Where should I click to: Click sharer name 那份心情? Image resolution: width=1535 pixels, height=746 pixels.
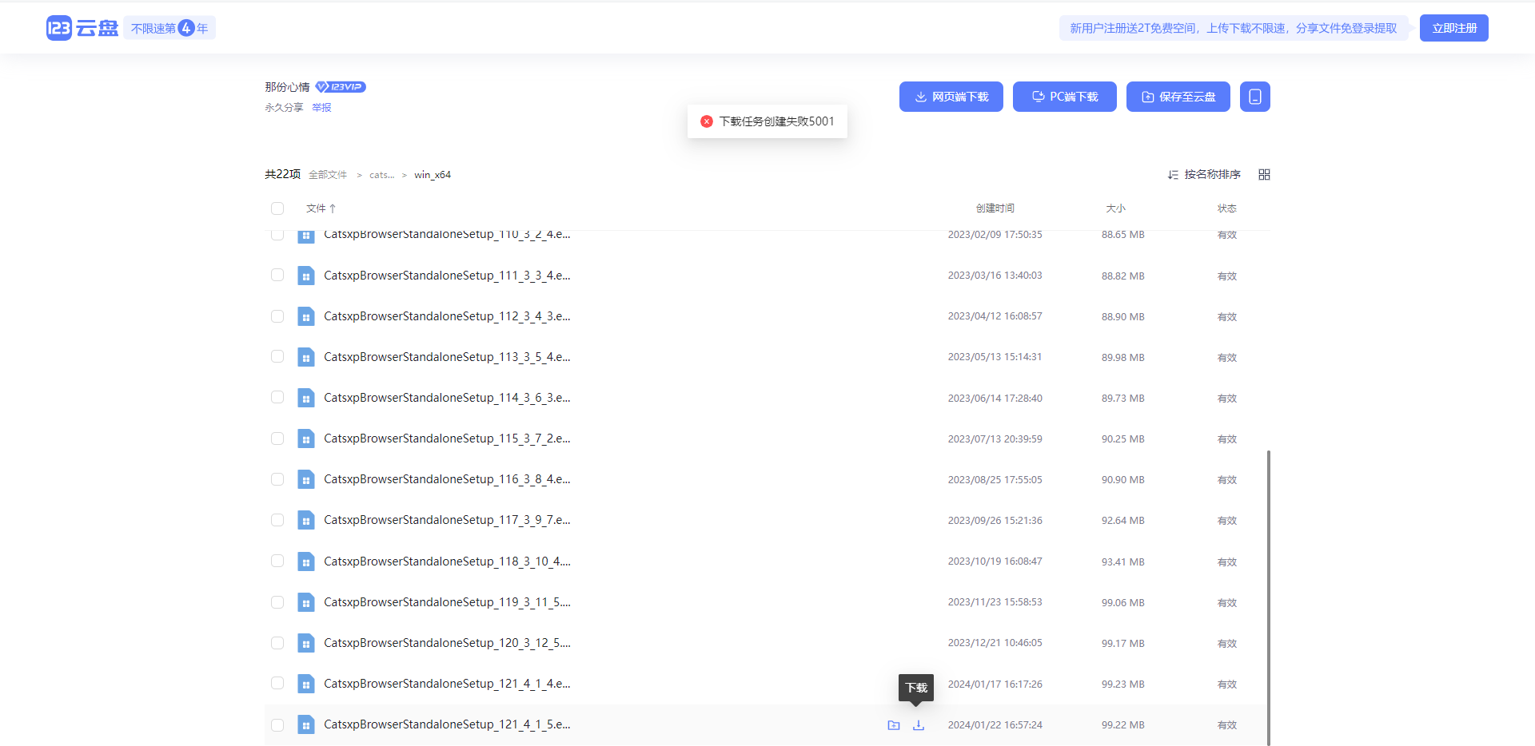tap(287, 87)
